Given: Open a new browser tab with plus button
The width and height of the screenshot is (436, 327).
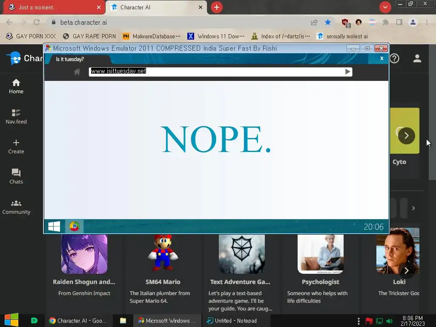Looking at the screenshot, I should [x=217, y=7].
